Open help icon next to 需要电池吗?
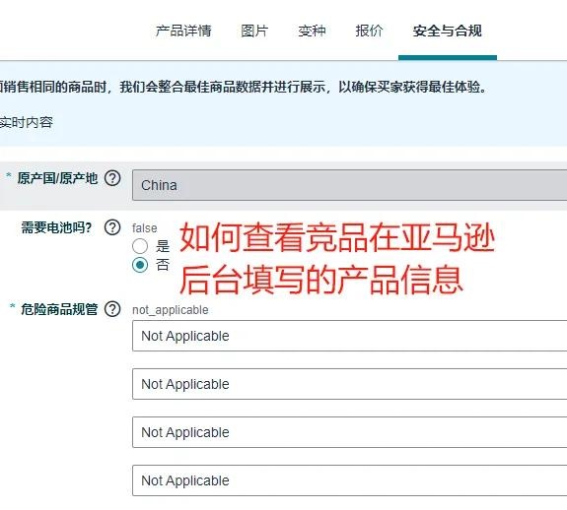This screenshot has width=567, height=510. [112, 227]
